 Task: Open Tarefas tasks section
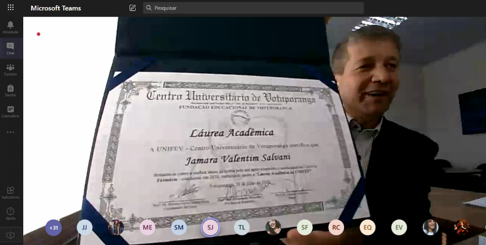pos(10,91)
